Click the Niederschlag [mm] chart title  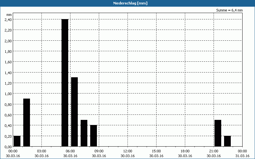[130, 3]
